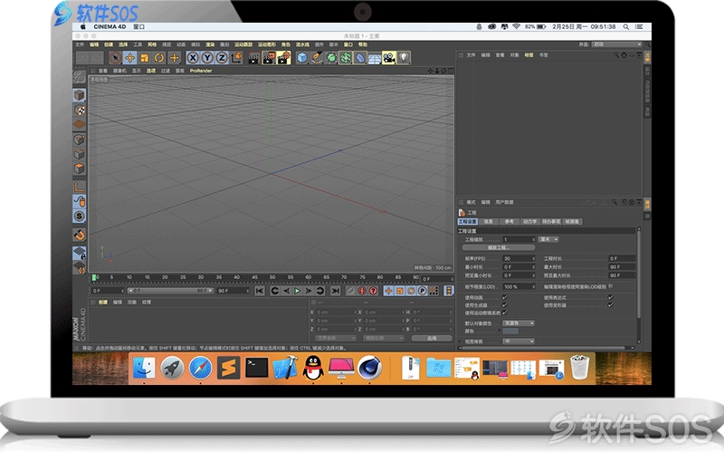724x453 pixels.
Task: Click the Polygons mode icon in sidebar
Action: tap(80, 169)
